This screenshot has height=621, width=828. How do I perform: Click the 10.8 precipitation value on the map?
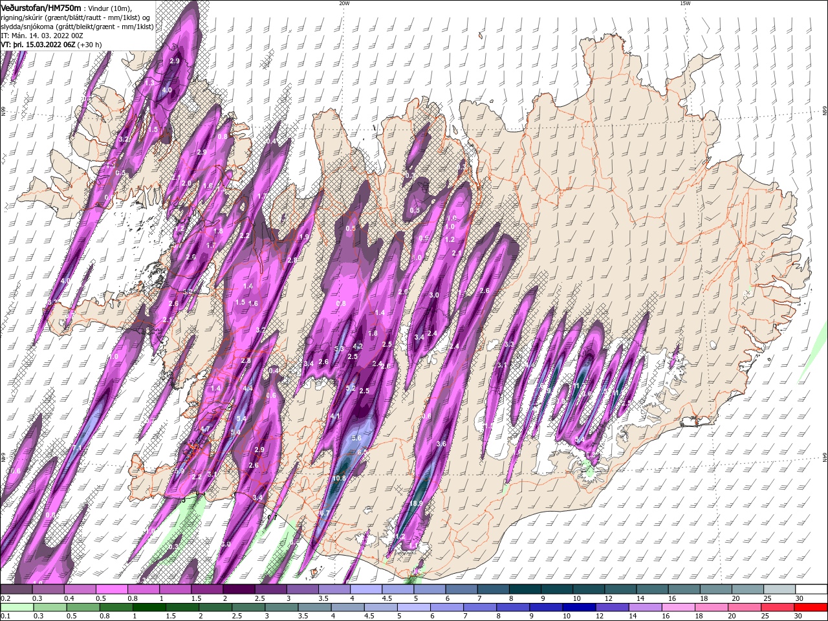click(x=339, y=479)
